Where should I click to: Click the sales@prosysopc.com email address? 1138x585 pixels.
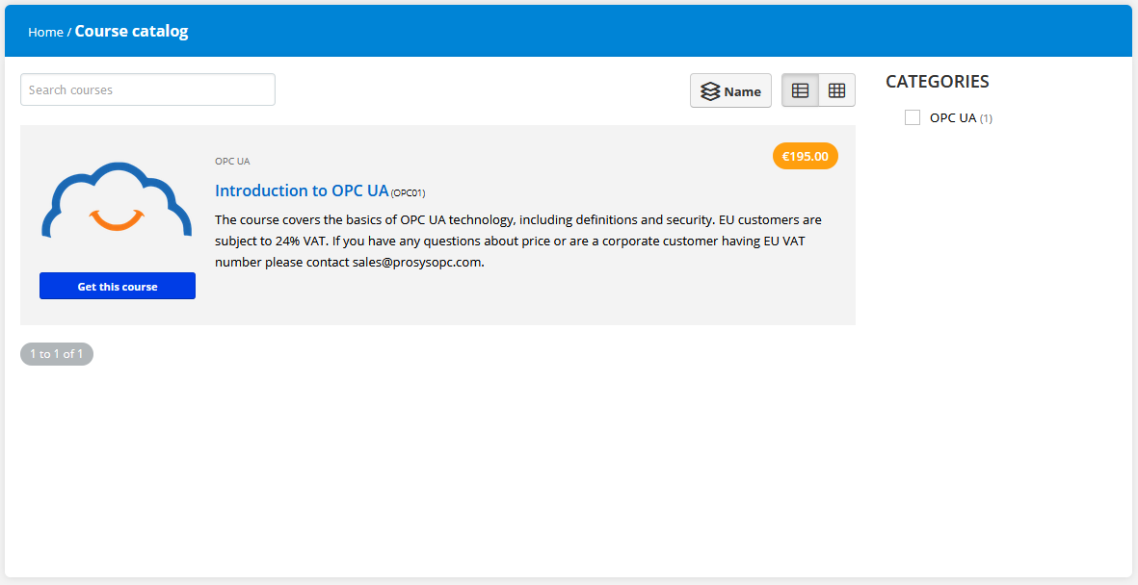click(417, 263)
